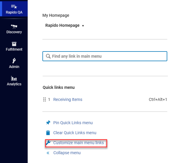This screenshot has height=163, width=182.
Task: Open the Rapido Homepage selector
Action: [62, 26]
